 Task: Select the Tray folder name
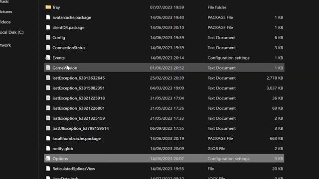point(56,7)
